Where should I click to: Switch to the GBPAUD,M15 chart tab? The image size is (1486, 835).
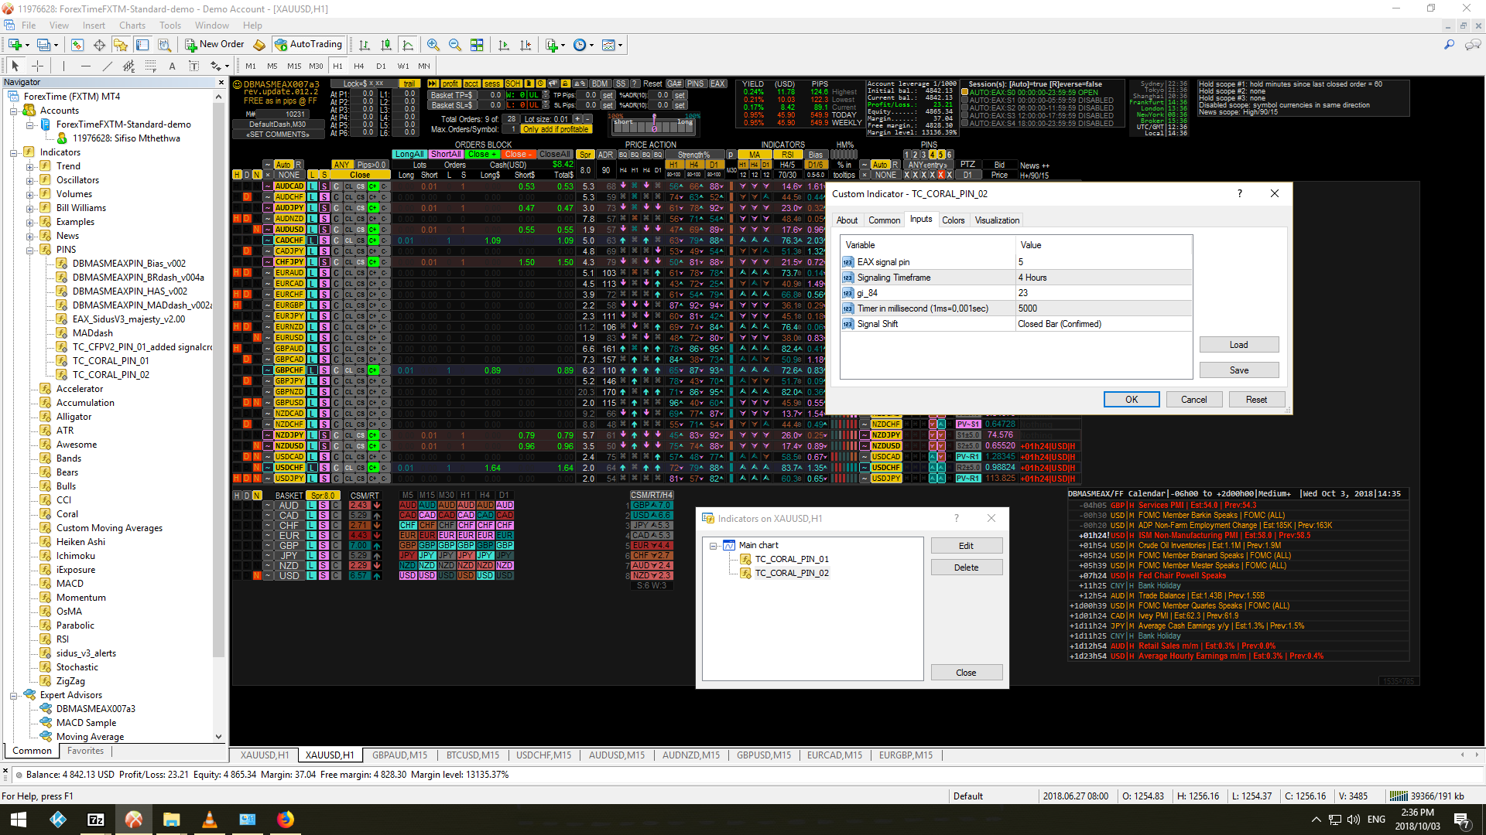[x=399, y=755]
